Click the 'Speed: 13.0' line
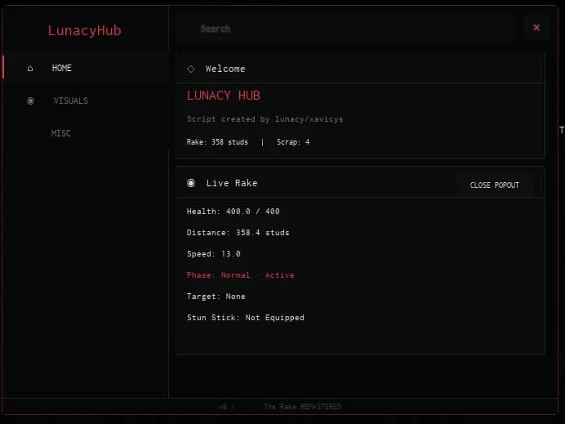This screenshot has height=424, width=565. pyautogui.click(x=214, y=254)
